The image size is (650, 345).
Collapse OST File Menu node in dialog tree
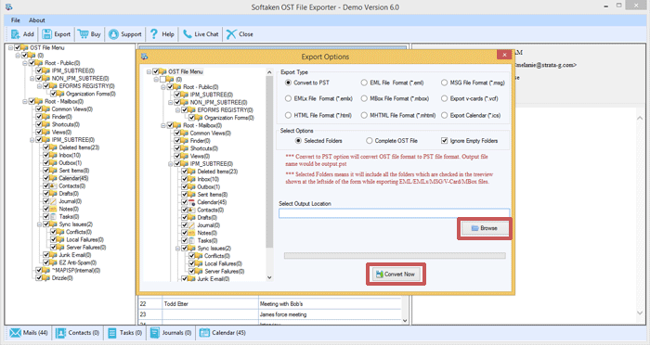[x=149, y=71]
